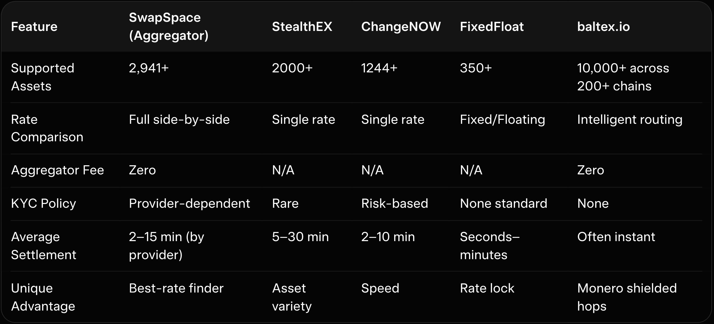The width and height of the screenshot is (714, 324).
Task: Click the Feature column header
Action: point(34,27)
